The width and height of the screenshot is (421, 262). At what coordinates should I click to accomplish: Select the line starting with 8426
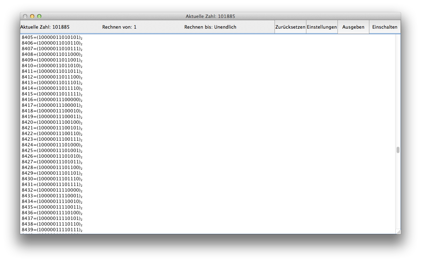point(52,156)
